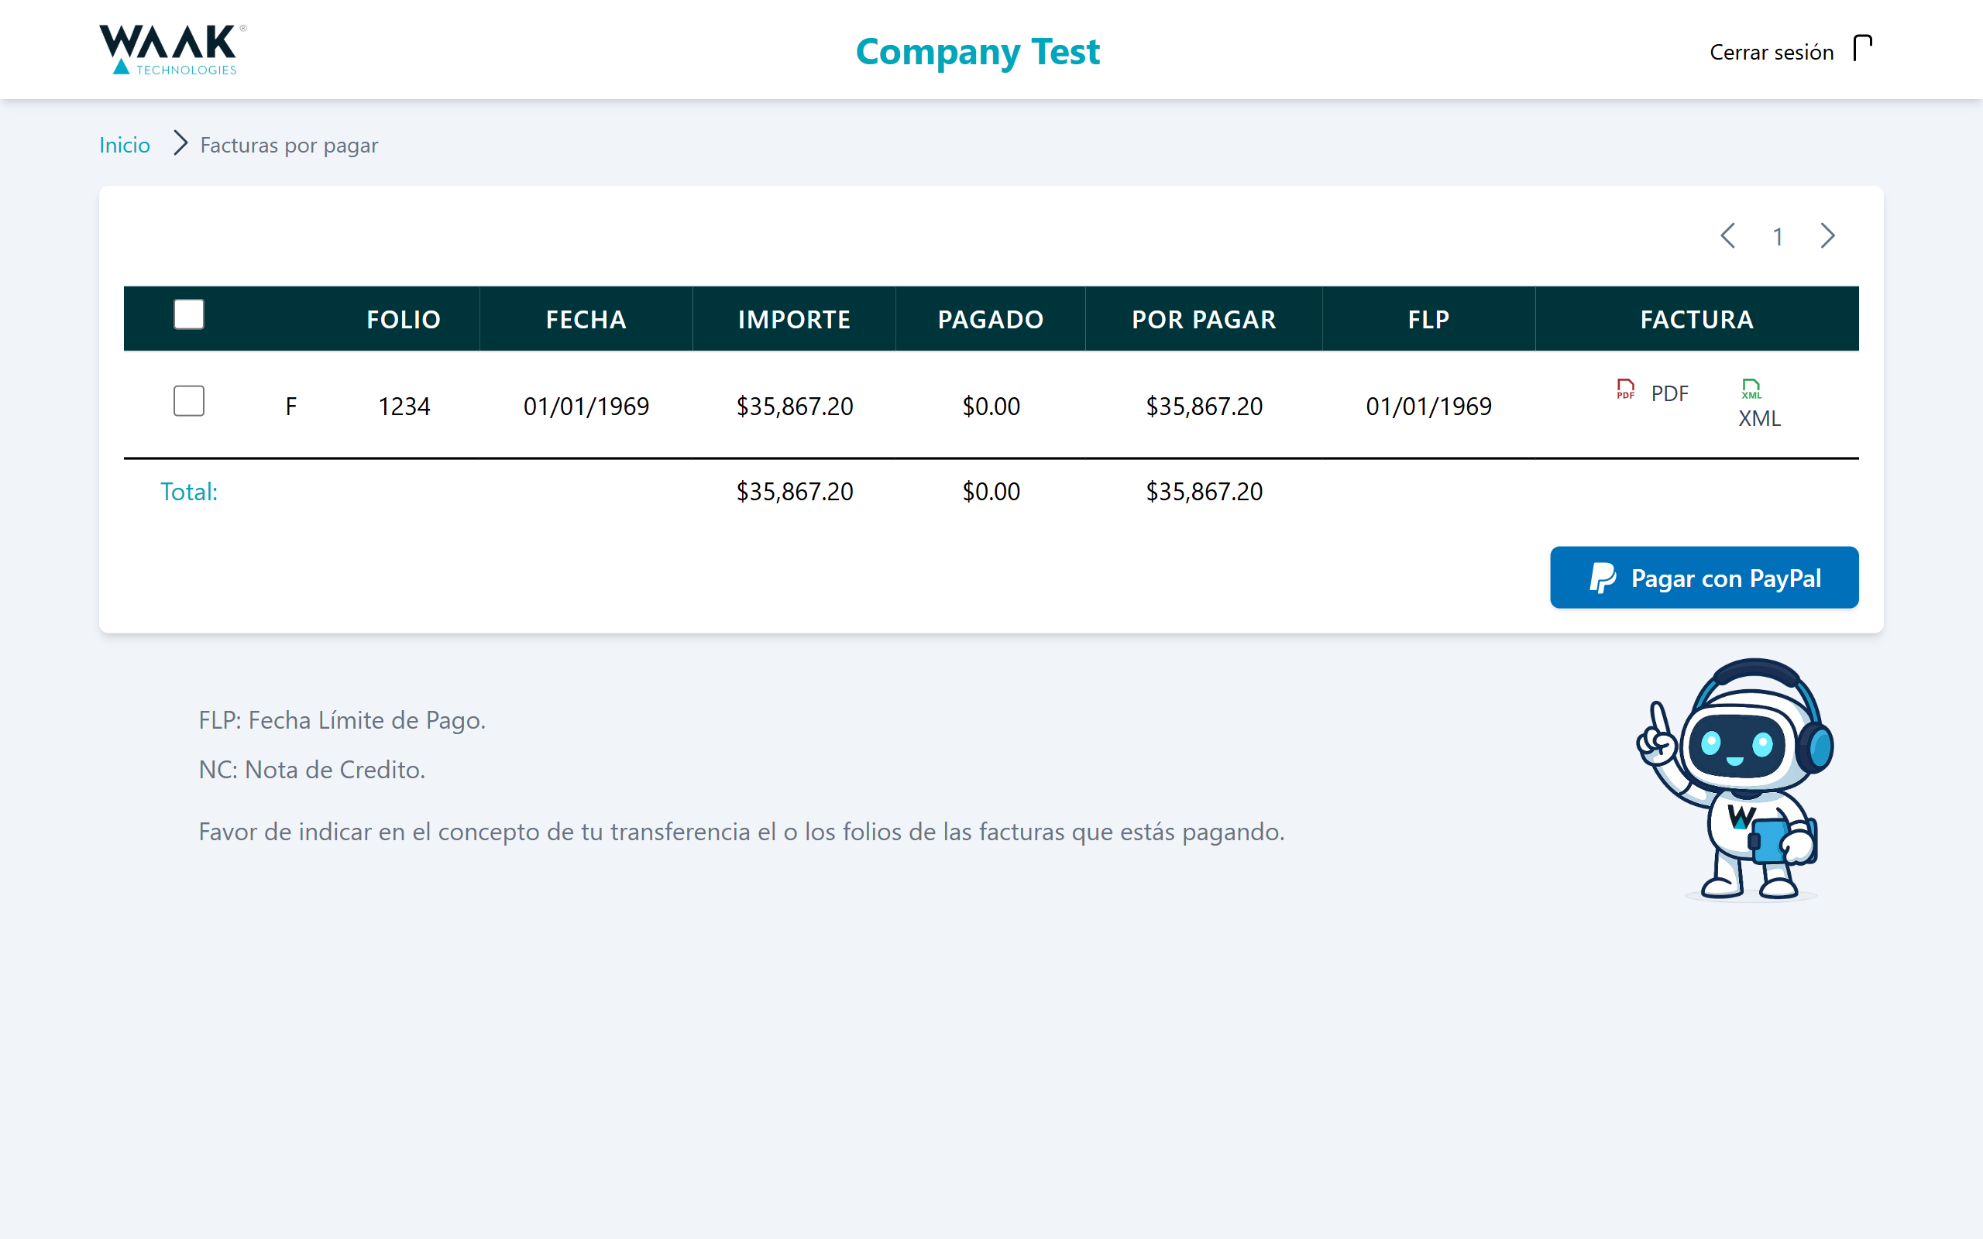Click the current page number 1

(x=1779, y=237)
